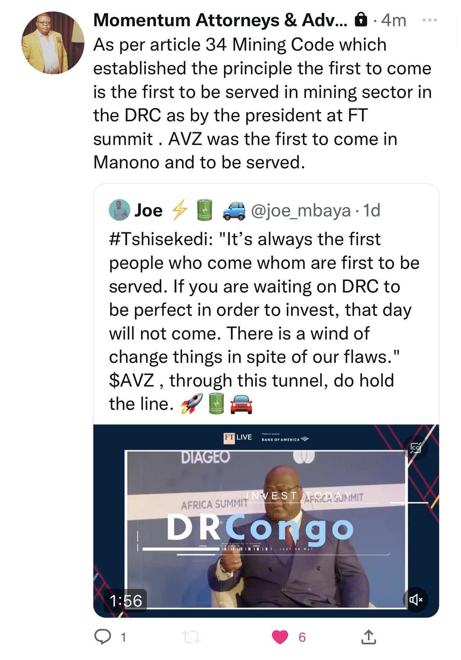Unmute the video with the speaker icon

[x=415, y=599]
